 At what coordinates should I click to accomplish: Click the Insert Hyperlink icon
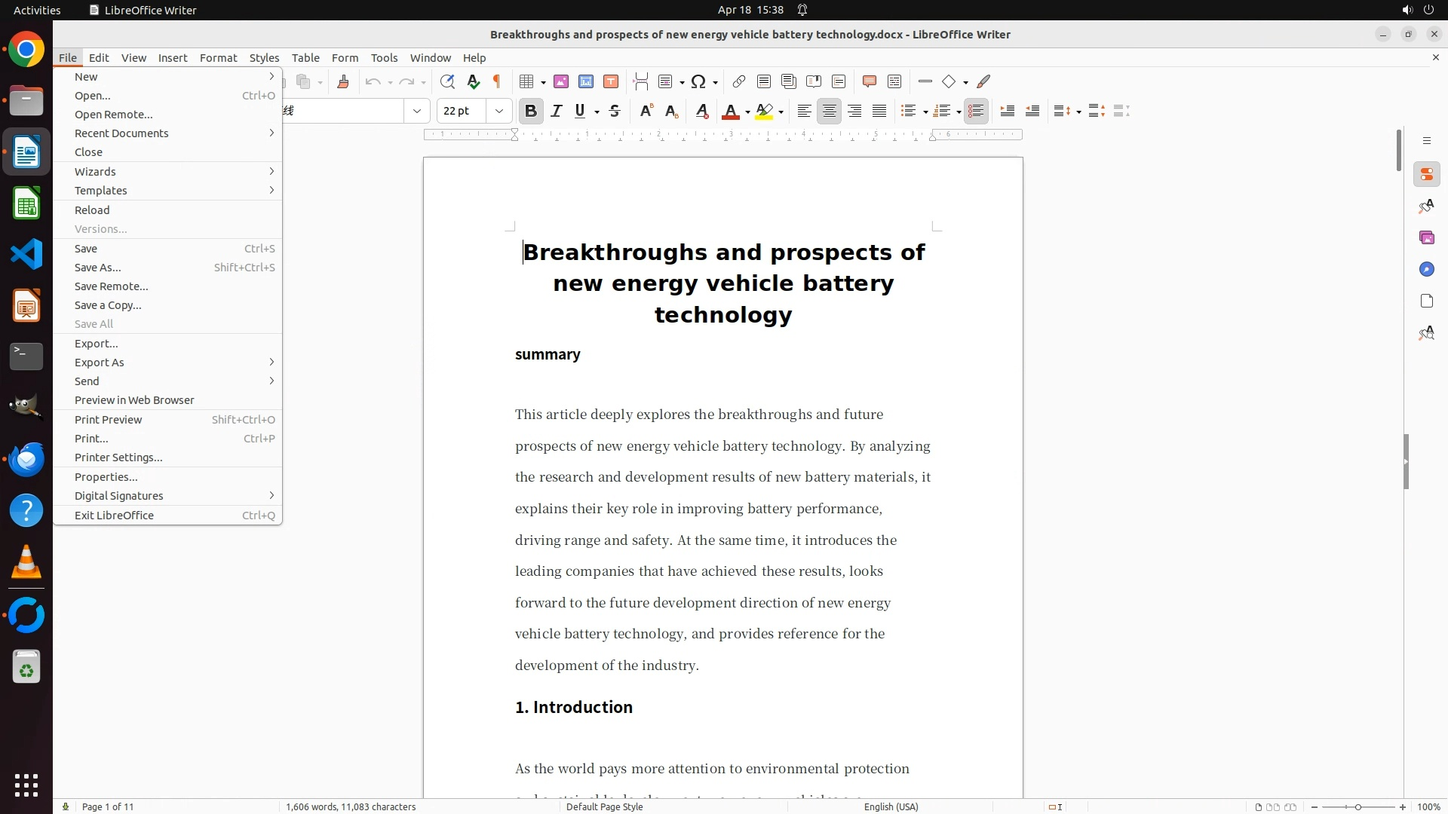tap(739, 81)
